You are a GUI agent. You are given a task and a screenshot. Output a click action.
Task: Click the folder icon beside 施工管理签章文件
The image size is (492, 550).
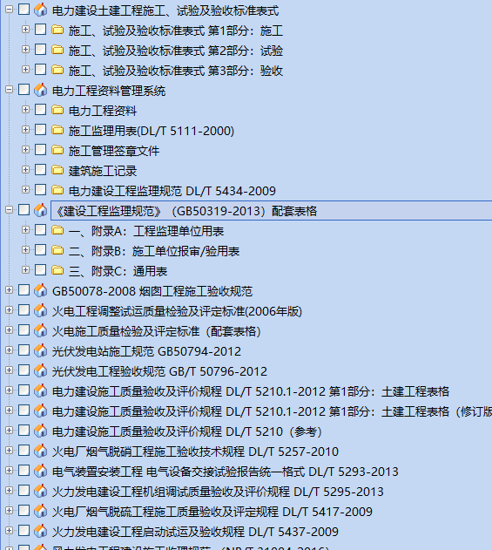[x=57, y=150]
